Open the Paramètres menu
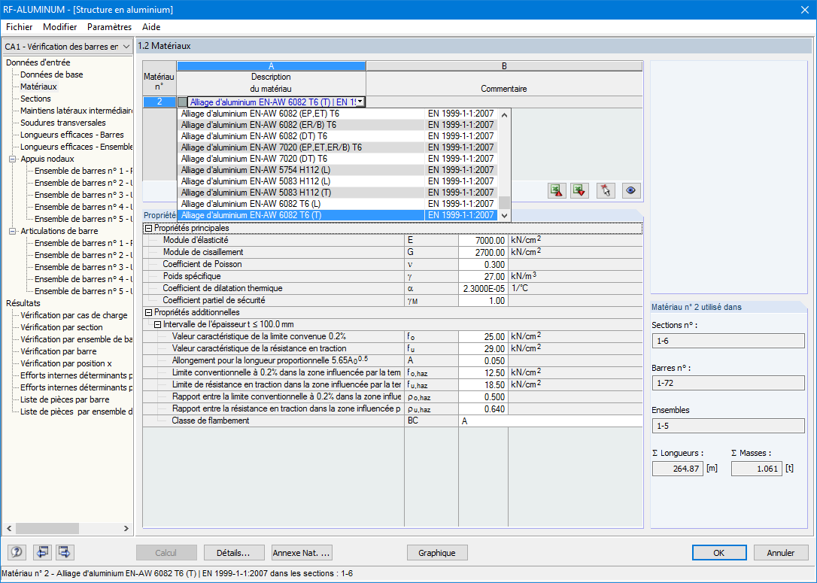 (x=109, y=27)
